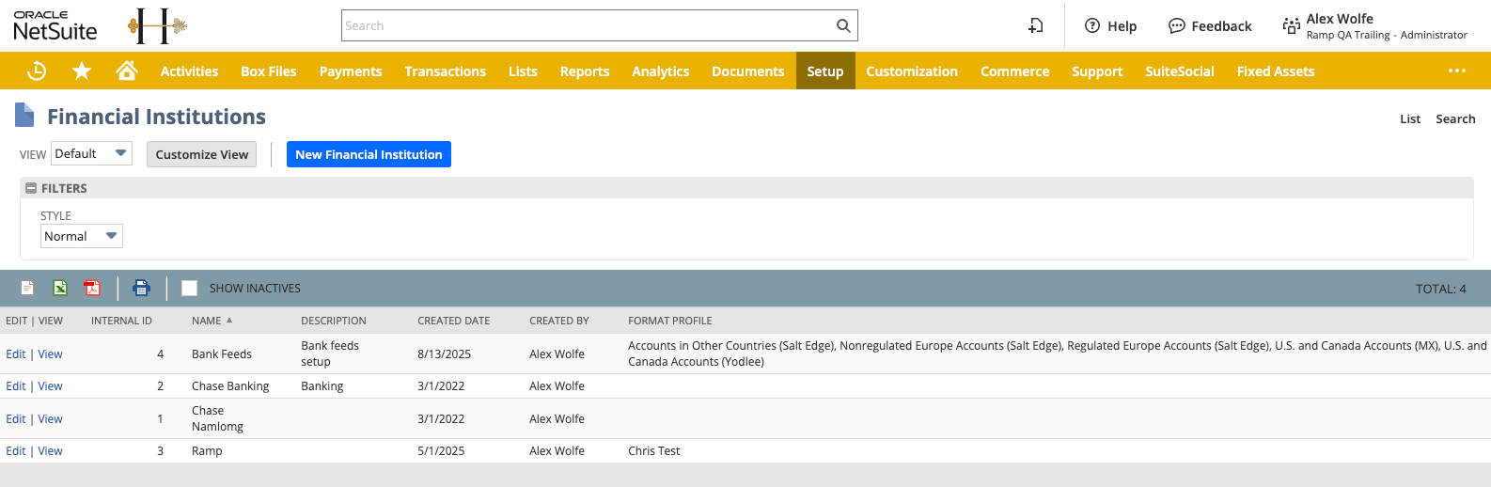Open the Customization menu

[x=912, y=71]
